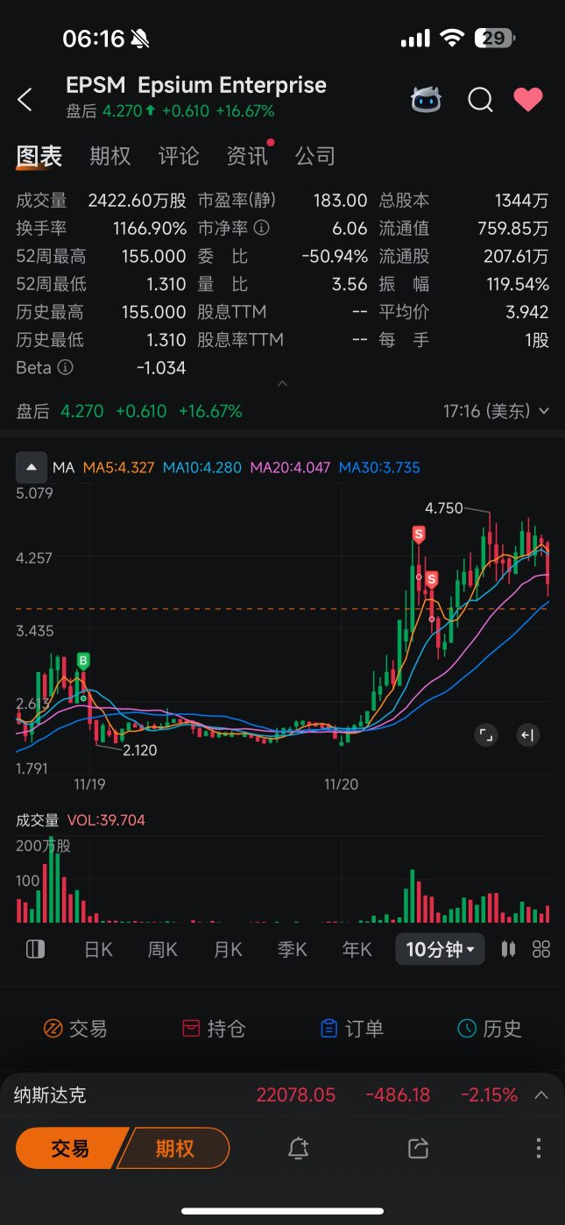Open the more options three-dot menu
Image resolution: width=565 pixels, height=1225 pixels.
pyautogui.click(x=539, y=1149)
